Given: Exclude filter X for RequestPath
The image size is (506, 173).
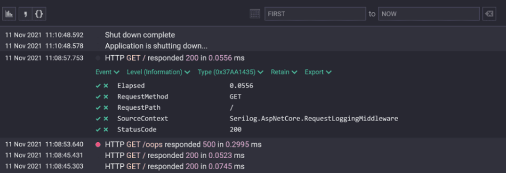Looking at the screenshot, I should (105, 108).
